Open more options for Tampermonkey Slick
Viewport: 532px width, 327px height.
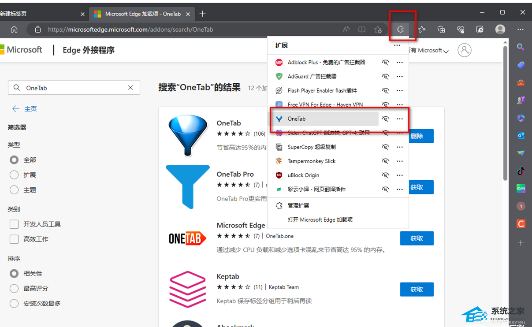(x=400, y=161)
